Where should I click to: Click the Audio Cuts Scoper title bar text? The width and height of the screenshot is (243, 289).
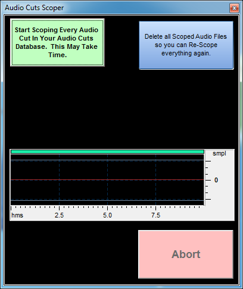[35, 8]
